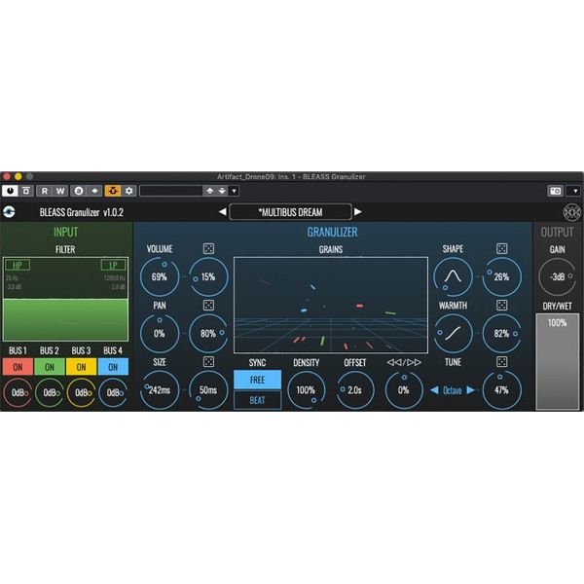The image size is (584, 584).
Task: Click the dice icon beside SIZE
Action: click(208, 362)
